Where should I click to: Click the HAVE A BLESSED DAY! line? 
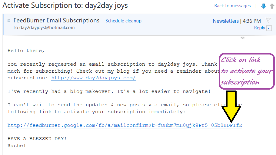pos(37,139)
